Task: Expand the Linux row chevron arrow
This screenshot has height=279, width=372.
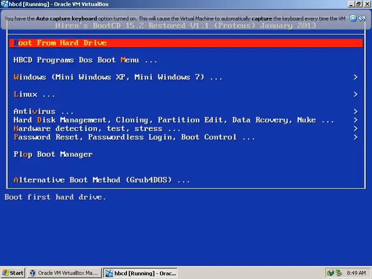Action: pos(355,94)
